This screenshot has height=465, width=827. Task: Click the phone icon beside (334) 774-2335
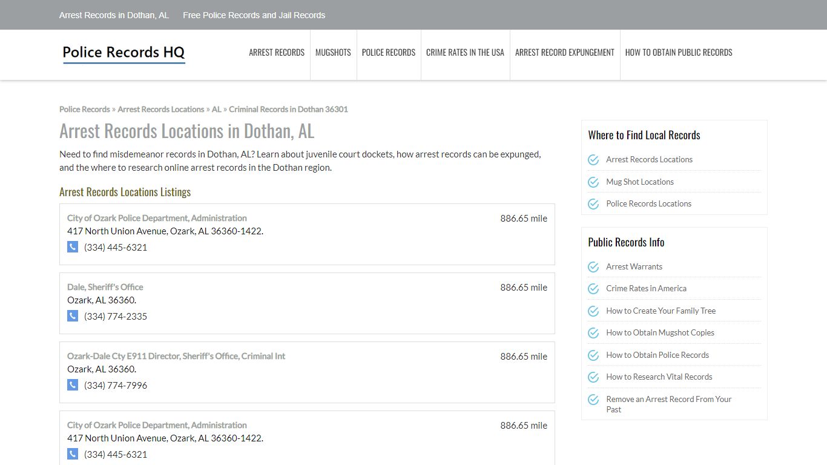(73, 316)
